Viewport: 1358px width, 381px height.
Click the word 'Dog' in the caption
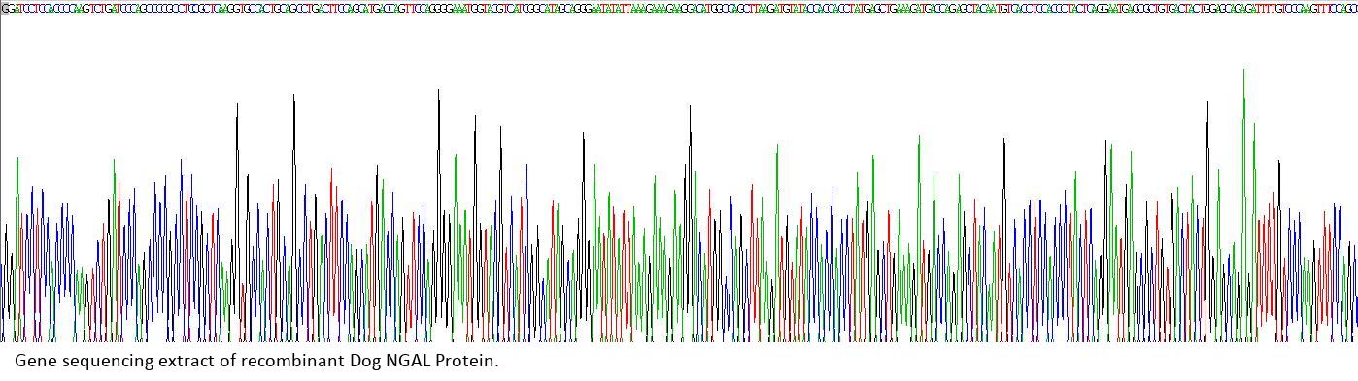365,361
